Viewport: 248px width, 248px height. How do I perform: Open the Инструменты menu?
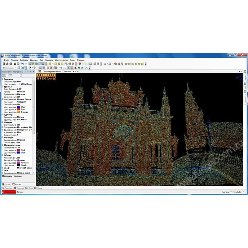[x=61, y=60]
